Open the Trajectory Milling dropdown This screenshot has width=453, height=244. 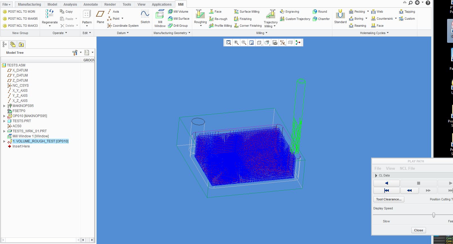[x=274, y=26]
